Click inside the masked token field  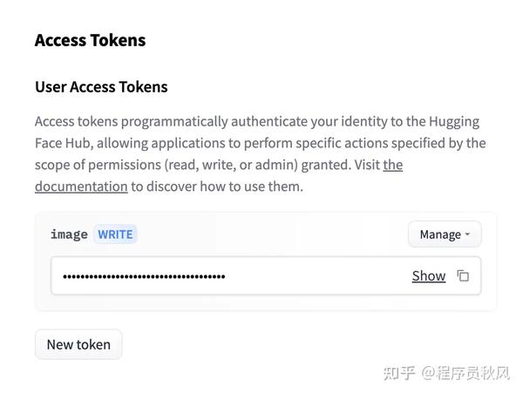point(266,275)
